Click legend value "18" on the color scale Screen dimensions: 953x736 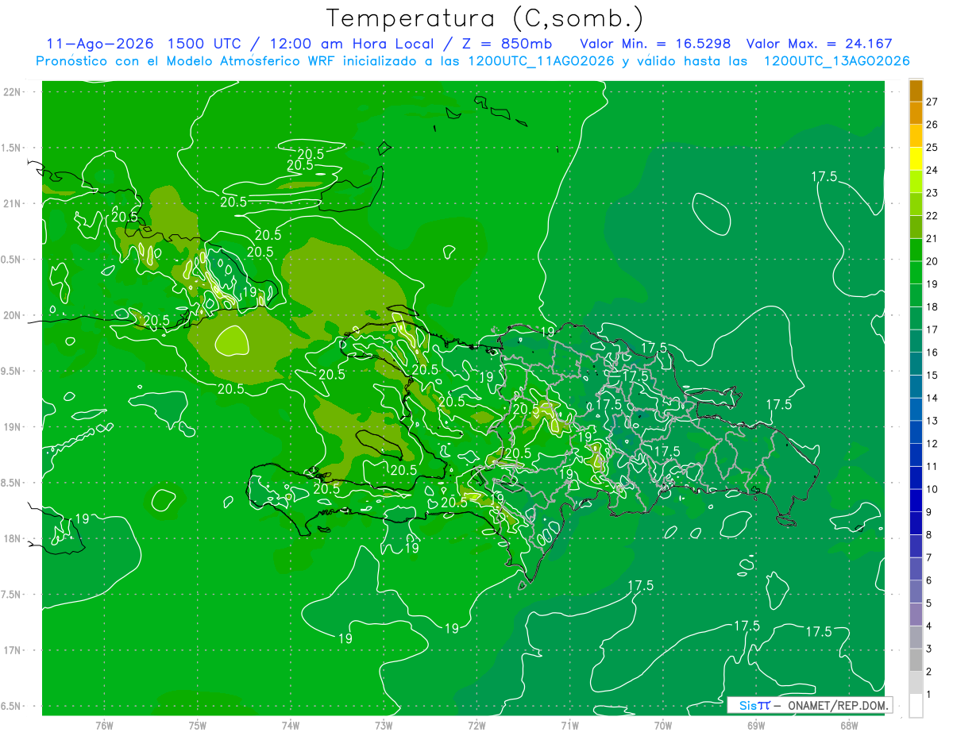[932, 306]
